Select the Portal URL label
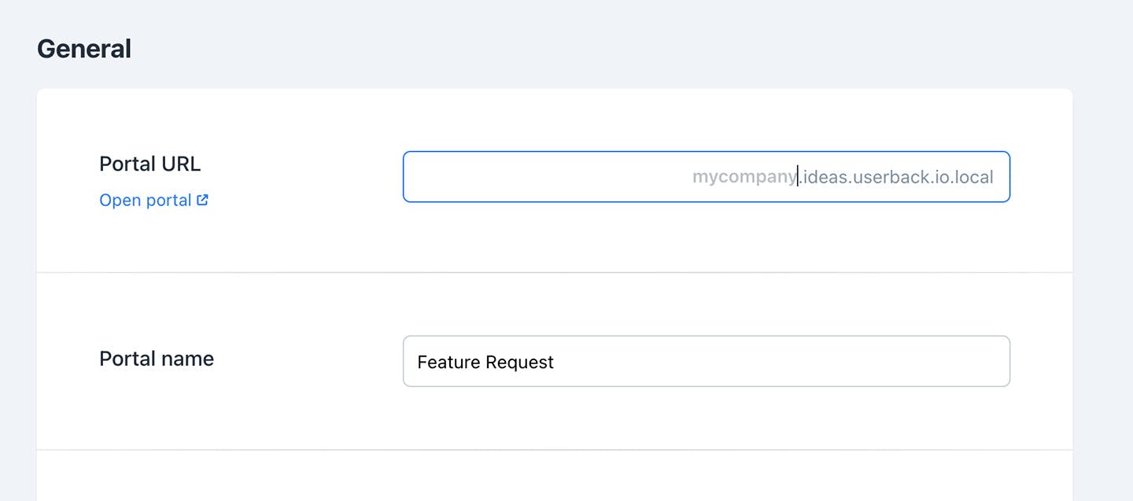Viewport: 1133px width, 501px height. tap(149, 164)
